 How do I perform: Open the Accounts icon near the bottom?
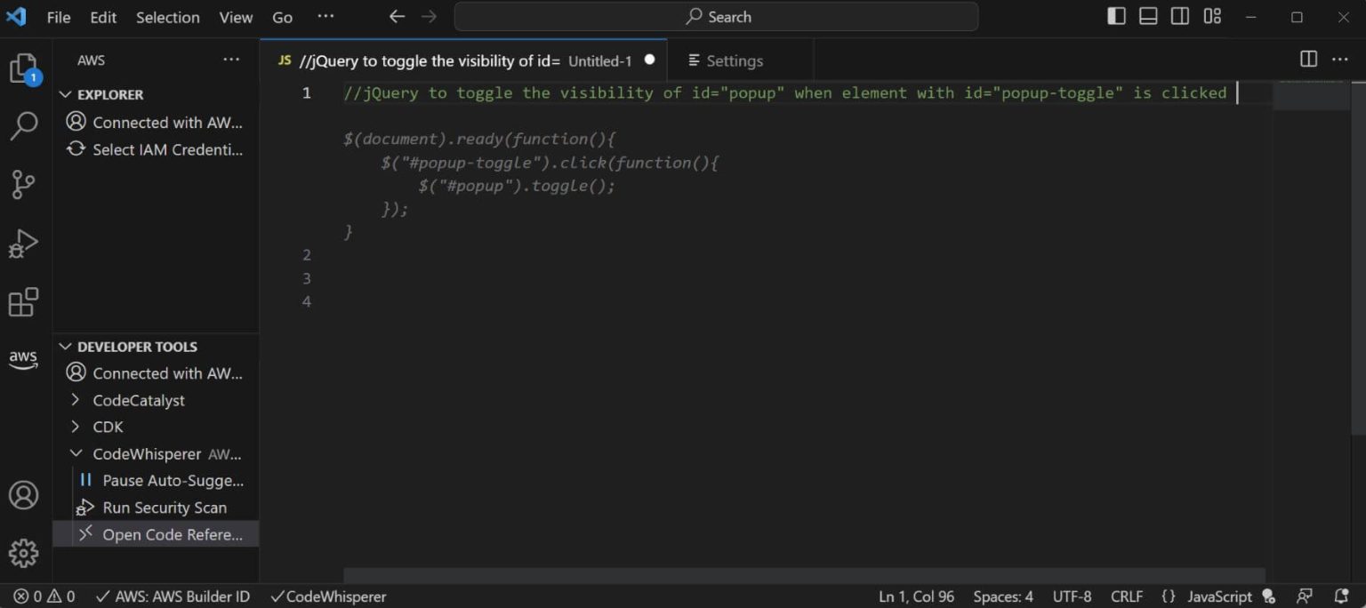(22, 495)
